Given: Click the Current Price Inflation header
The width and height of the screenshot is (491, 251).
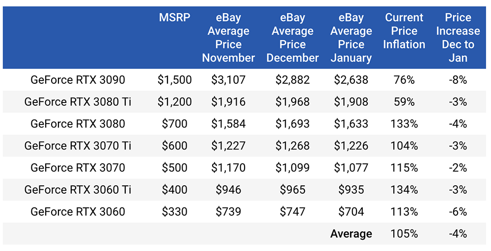Looking at the screenshot, I should pos(404,31).
